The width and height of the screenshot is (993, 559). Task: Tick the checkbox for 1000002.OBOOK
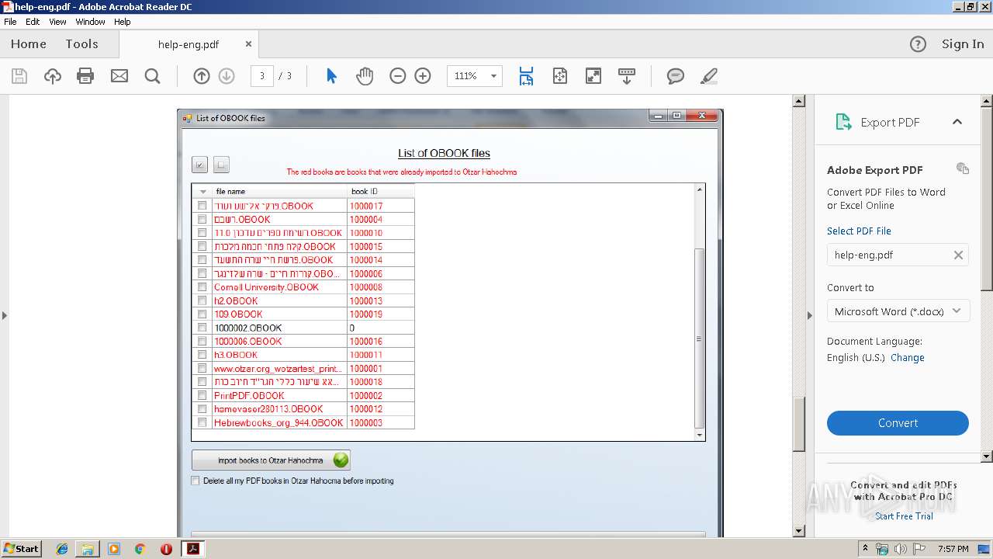(x=202, y=328)
